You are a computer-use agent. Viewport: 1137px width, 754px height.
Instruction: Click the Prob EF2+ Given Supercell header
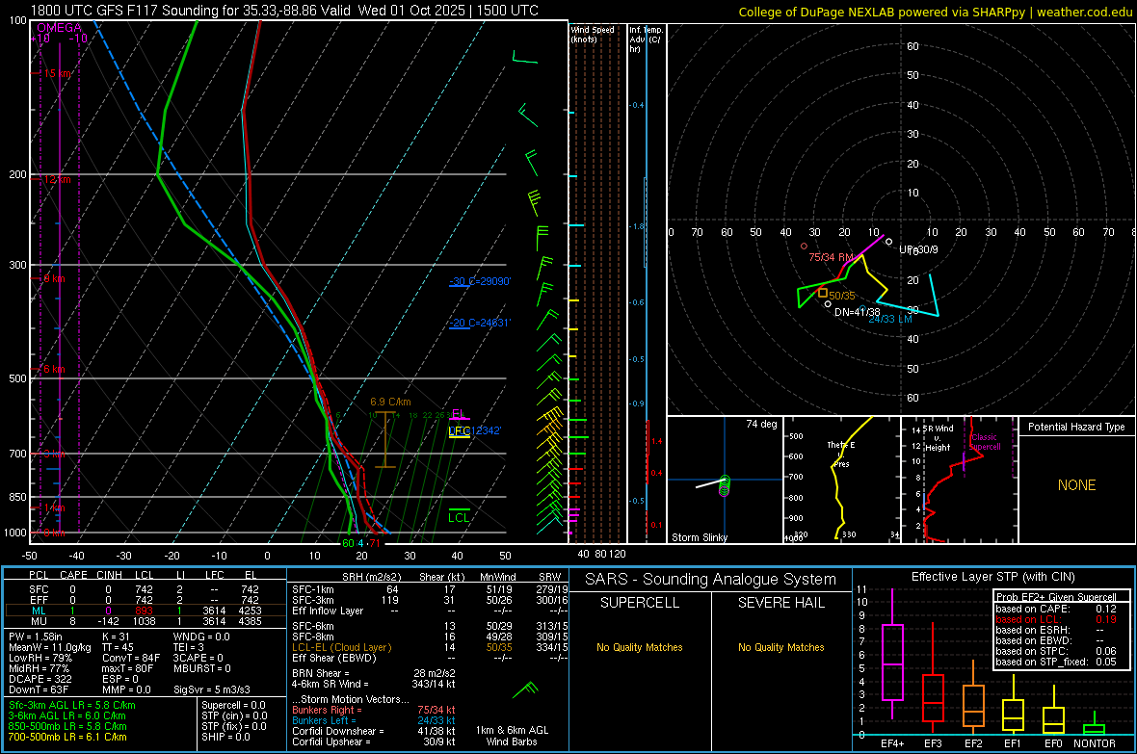click(1056, 597)
